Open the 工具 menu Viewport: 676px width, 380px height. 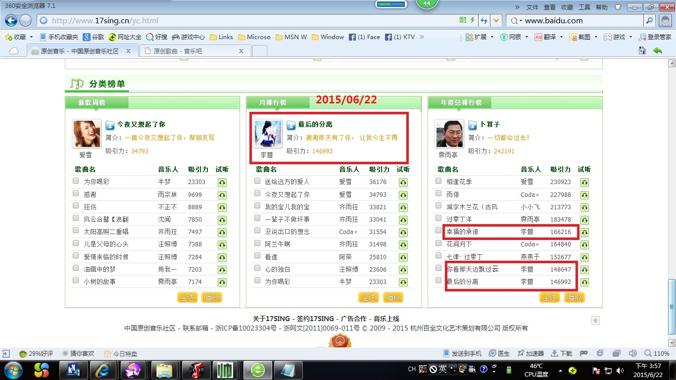click(584, 7)
